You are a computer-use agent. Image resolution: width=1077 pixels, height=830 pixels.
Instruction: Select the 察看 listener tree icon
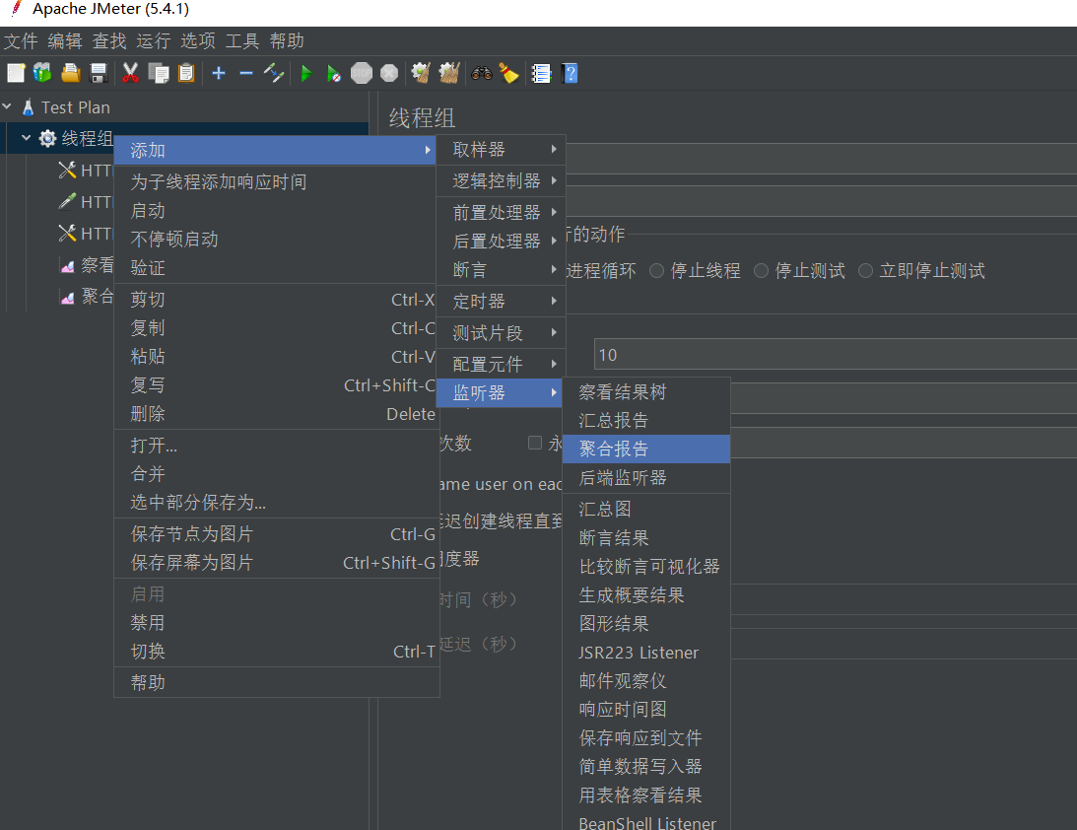tap(67, 265)
